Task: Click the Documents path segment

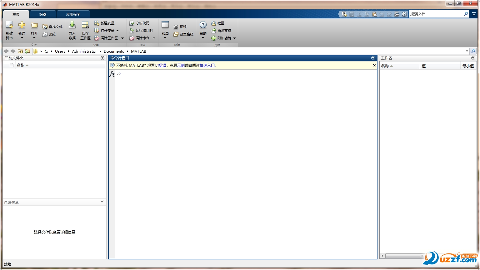Action: click(114, 51)
